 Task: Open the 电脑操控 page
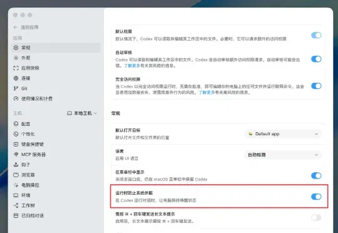[x=56, y=185]
